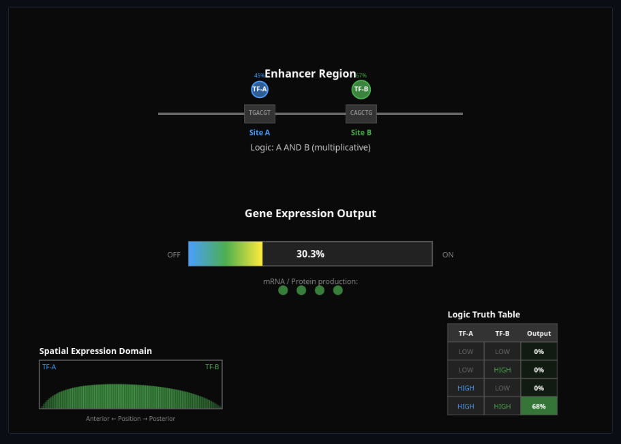This screenshot has height=444, width=621.
Task: Click the Output column header in truth table
Action: point(539,333)
